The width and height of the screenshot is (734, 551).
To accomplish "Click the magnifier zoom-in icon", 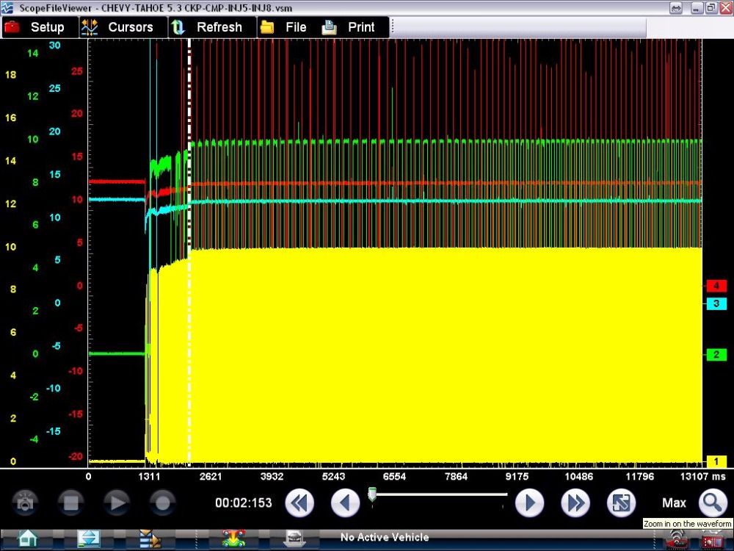I will point(712,503).
